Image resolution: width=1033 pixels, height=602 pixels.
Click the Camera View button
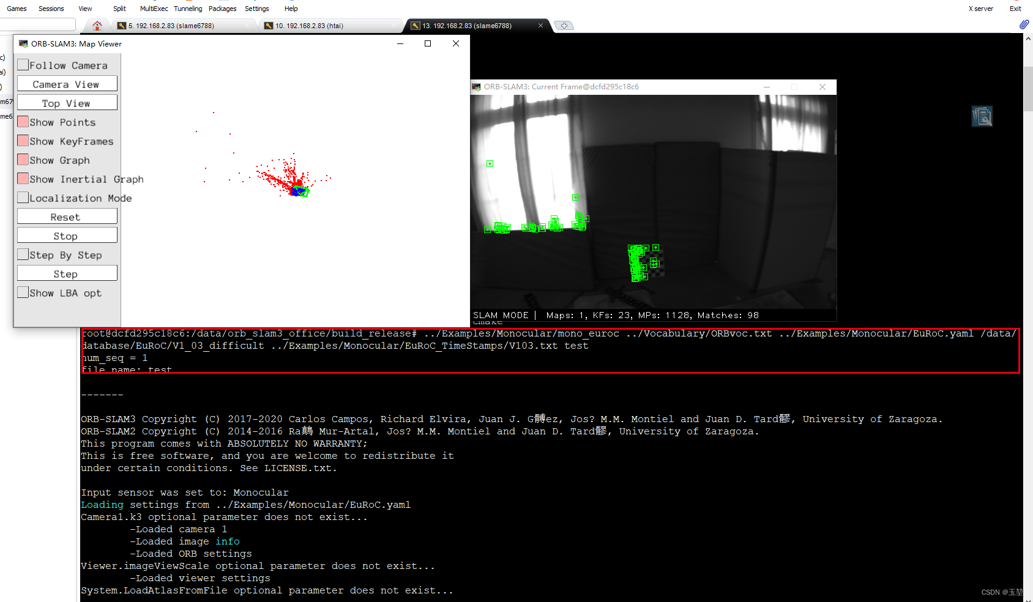(67, 84)
